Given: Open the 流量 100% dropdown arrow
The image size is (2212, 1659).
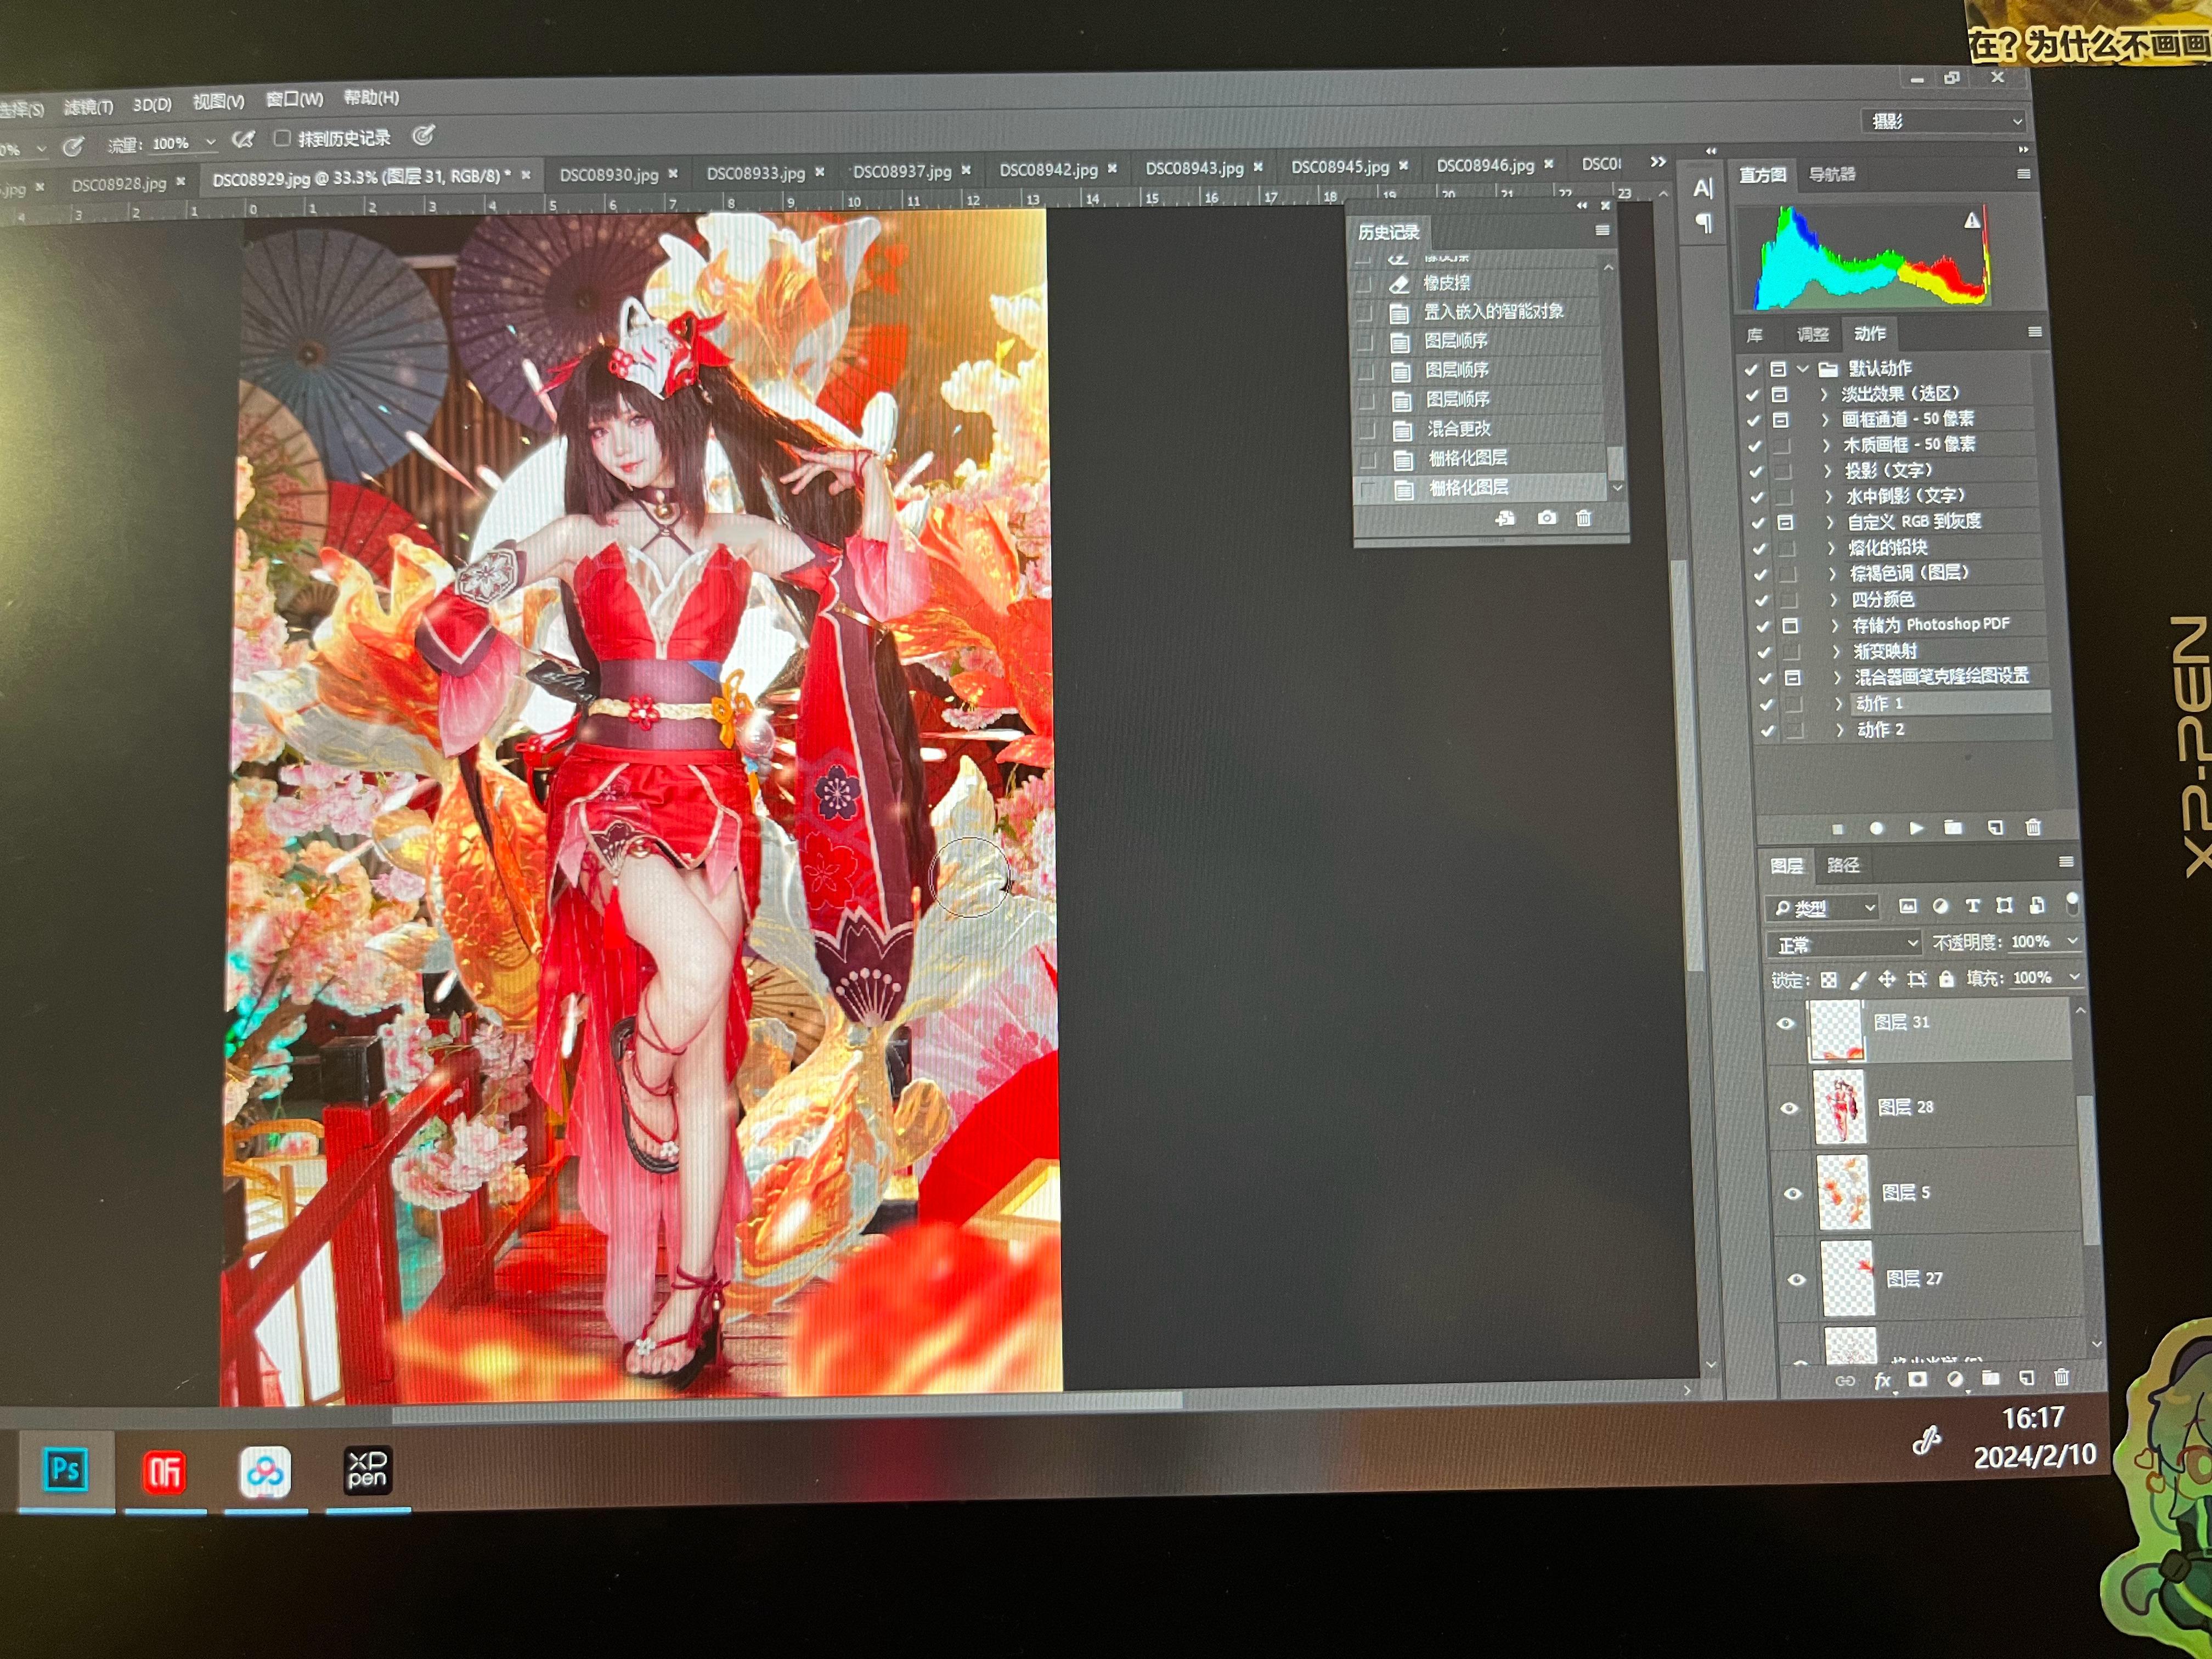Looking at the screenshot, I should coord(210,143).
